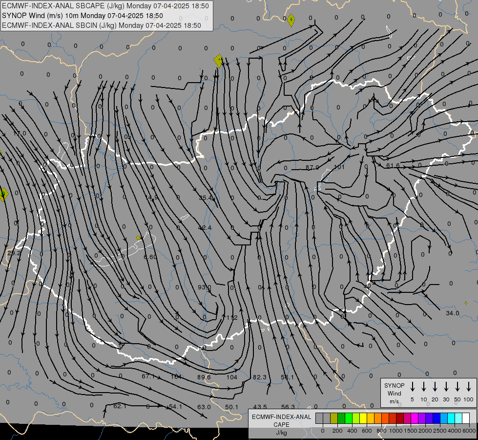Click the SBCAPE header line in the title box

[x=105, y=6]
